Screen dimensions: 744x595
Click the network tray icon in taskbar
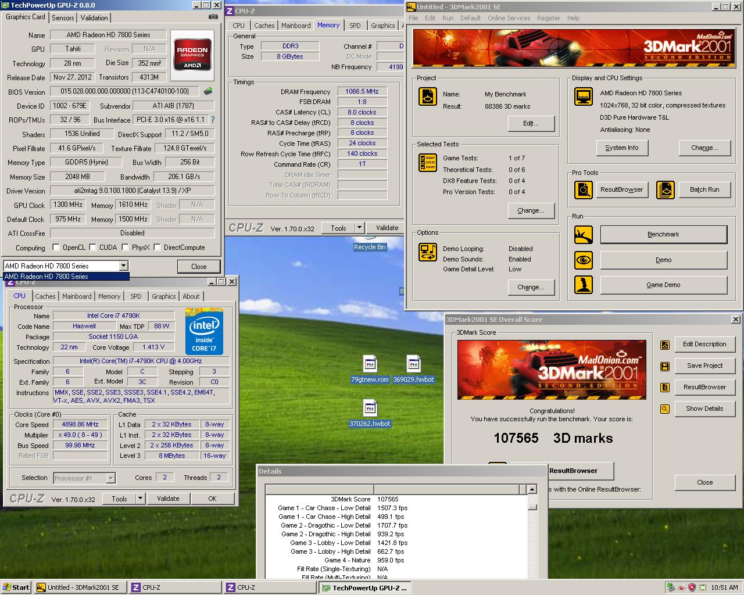pos(671,587)
